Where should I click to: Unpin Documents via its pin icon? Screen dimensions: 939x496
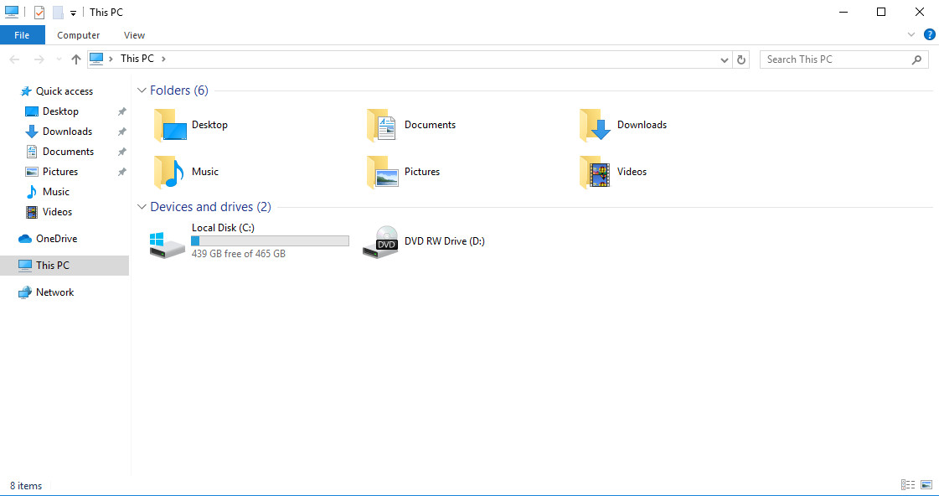click(x=121, y=152)
